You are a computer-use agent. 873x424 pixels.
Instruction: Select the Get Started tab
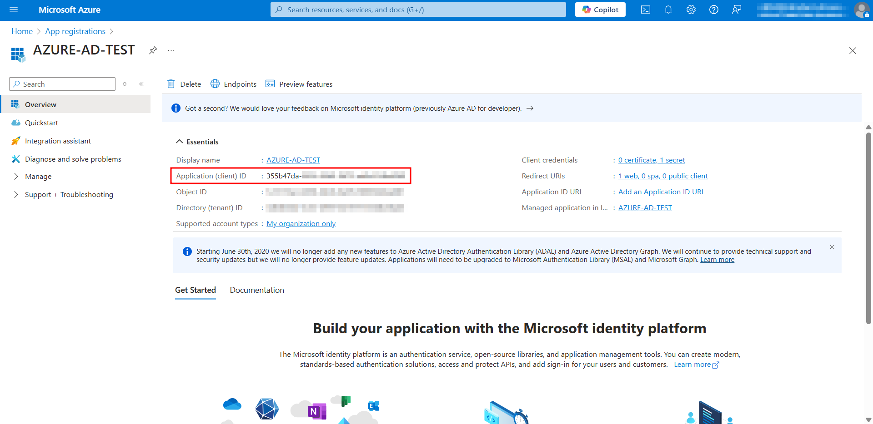coord(196,290)
